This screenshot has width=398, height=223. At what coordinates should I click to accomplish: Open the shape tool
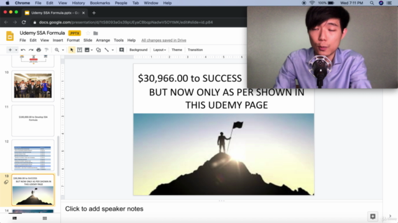click(x=98, y=50)
